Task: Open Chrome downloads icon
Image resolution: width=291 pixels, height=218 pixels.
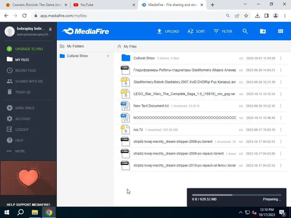Action: point(257,16)
